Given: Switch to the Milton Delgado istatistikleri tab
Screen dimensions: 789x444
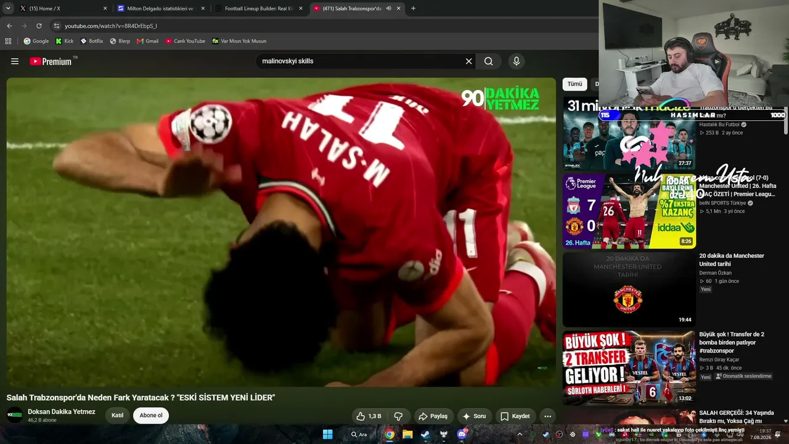Looking at the screenshot, I should (160, 9).
